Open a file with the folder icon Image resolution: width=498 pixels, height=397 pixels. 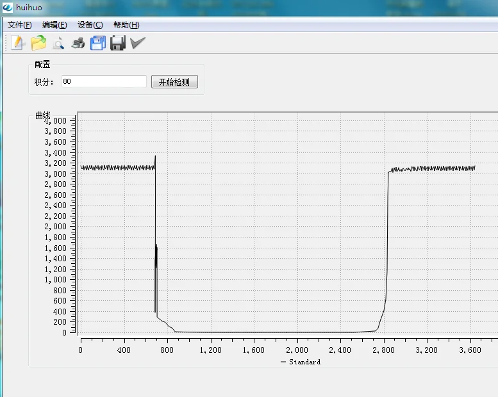(x=38, y=42)
